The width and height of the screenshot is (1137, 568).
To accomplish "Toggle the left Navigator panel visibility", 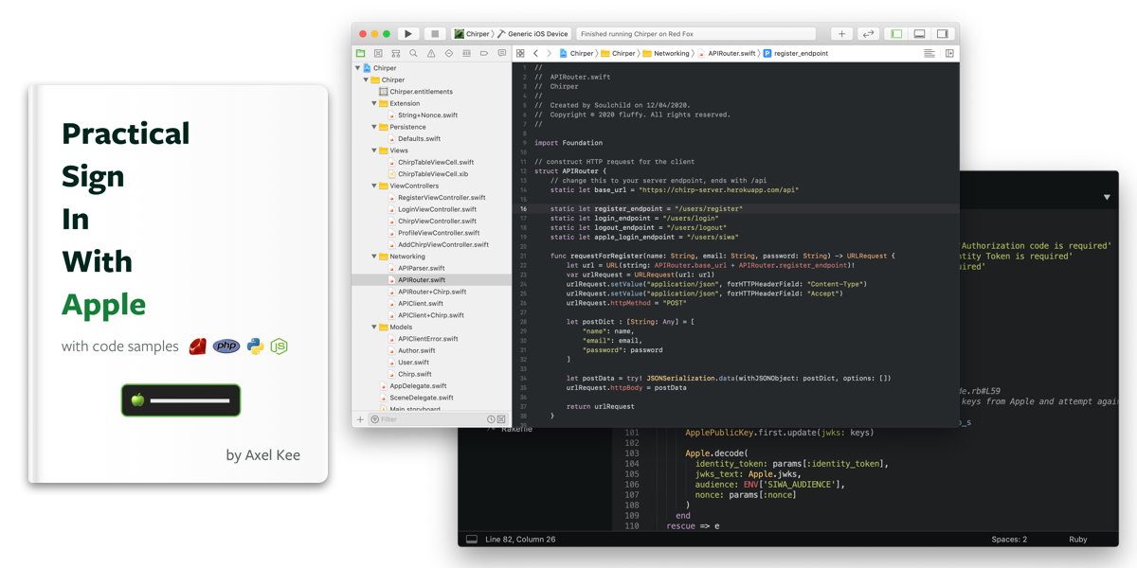I will (x=895, y=34).
